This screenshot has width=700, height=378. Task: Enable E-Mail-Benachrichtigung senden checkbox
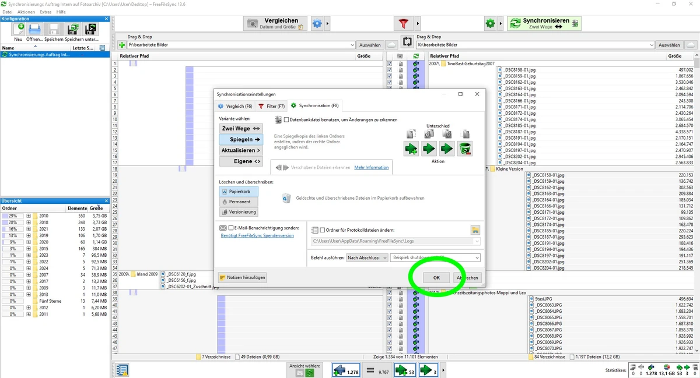231,228
